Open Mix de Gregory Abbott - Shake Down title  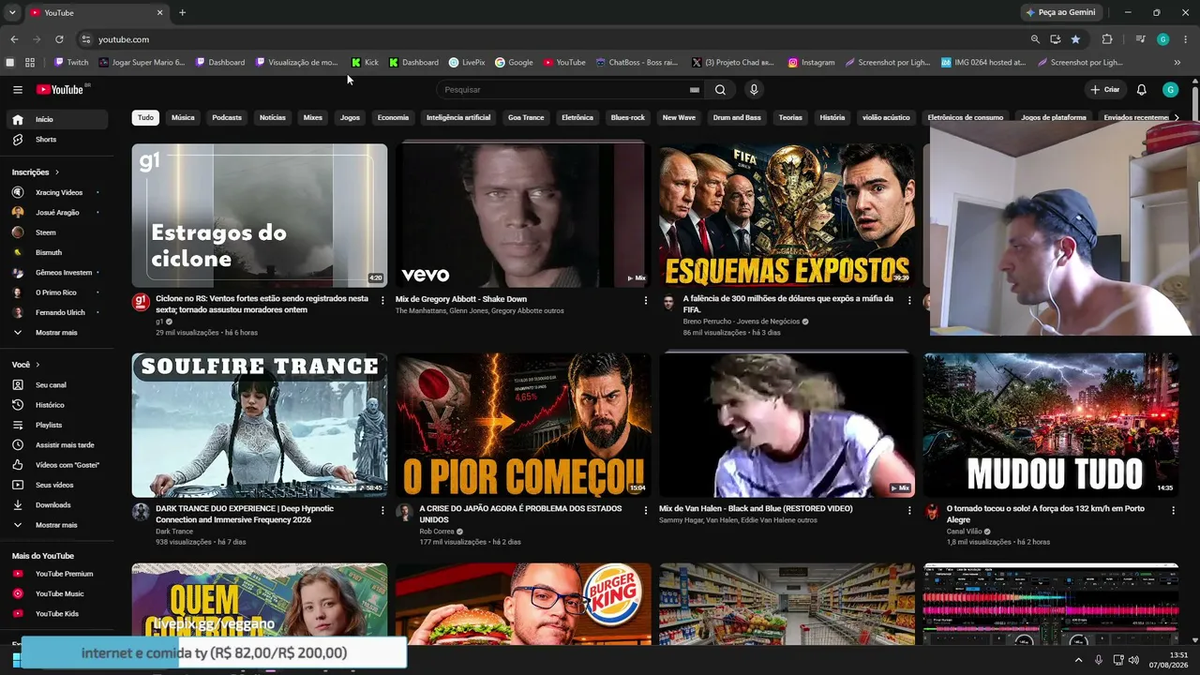tap(461, 299)
